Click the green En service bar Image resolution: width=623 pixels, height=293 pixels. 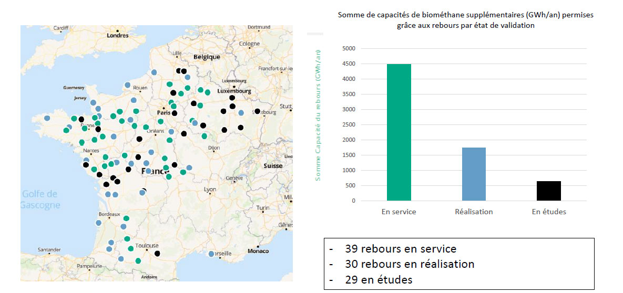[x=399, y=132]
